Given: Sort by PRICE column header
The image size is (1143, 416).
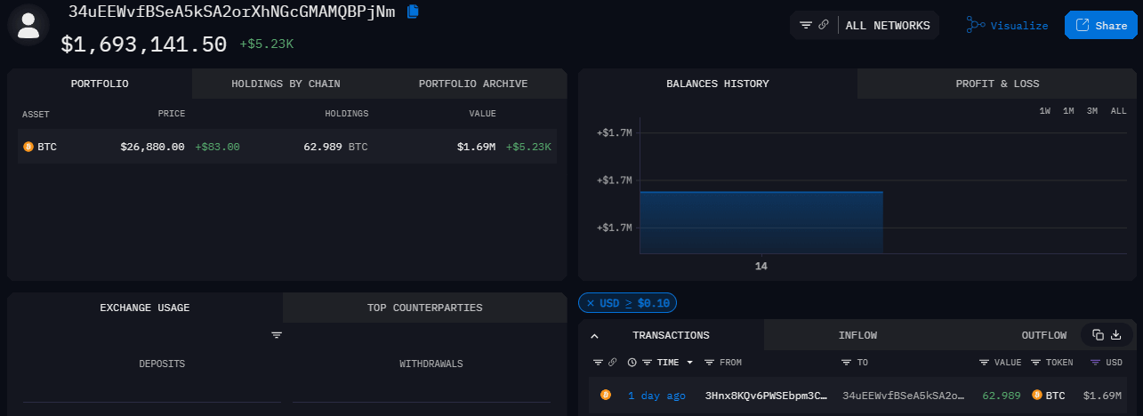Looking at the screenshot, I should point(171,114).
